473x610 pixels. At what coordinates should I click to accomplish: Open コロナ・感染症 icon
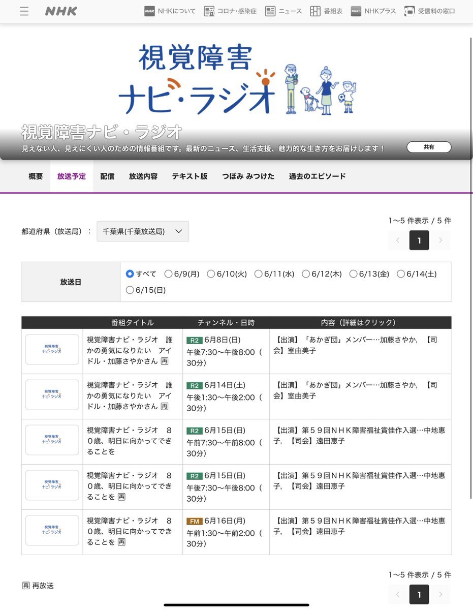[209, 11]
